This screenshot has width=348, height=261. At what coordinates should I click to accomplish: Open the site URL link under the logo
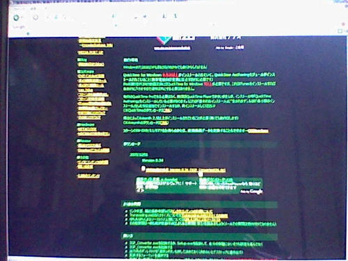click(x=172, y=48)
